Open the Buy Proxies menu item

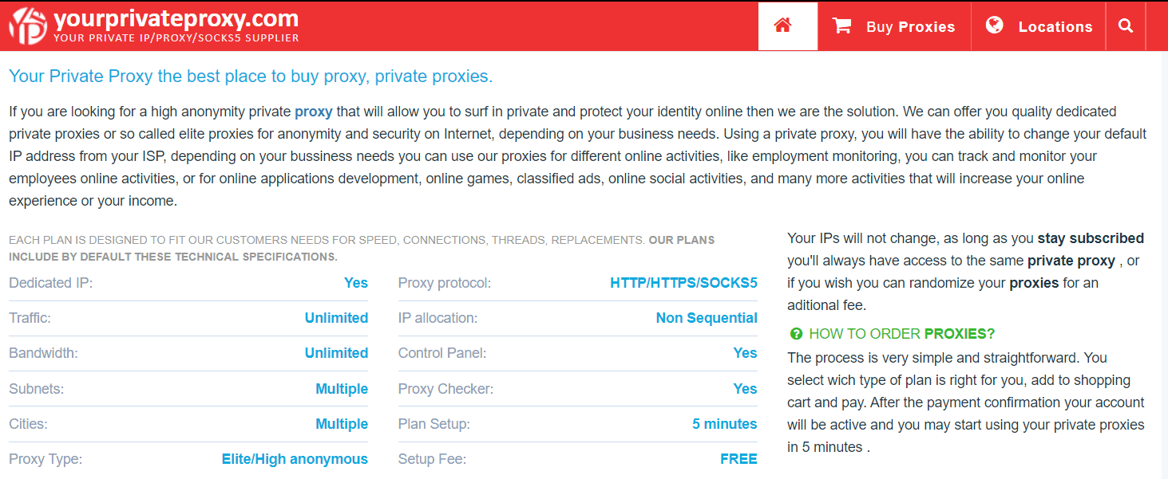910,26
